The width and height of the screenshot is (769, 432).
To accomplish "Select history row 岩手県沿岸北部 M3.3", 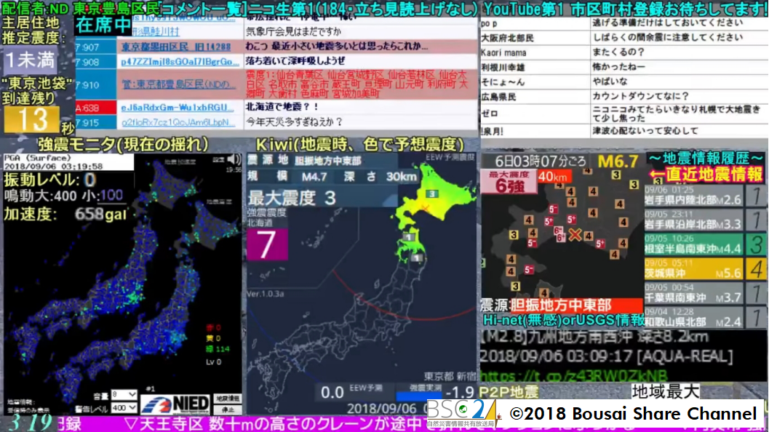I will [x=693, y=220].
